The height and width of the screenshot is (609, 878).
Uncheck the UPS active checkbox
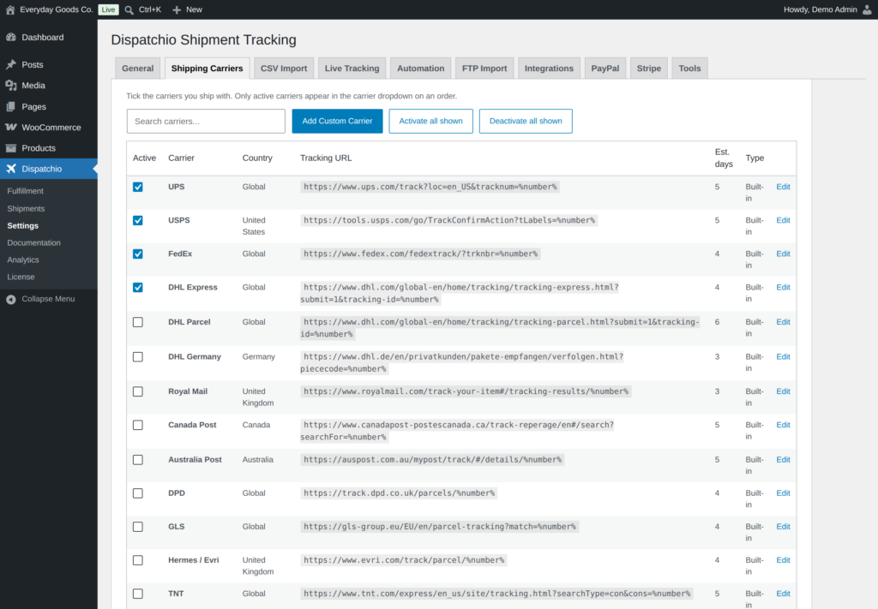tap(138, 187)
